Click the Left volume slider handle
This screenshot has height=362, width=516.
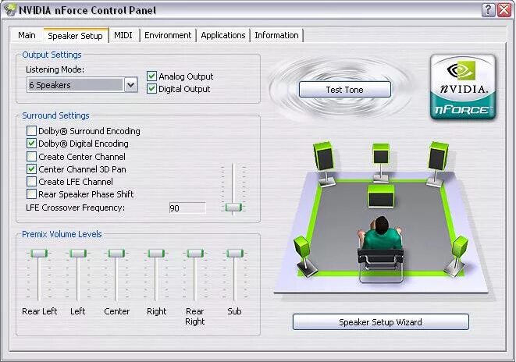78,254
